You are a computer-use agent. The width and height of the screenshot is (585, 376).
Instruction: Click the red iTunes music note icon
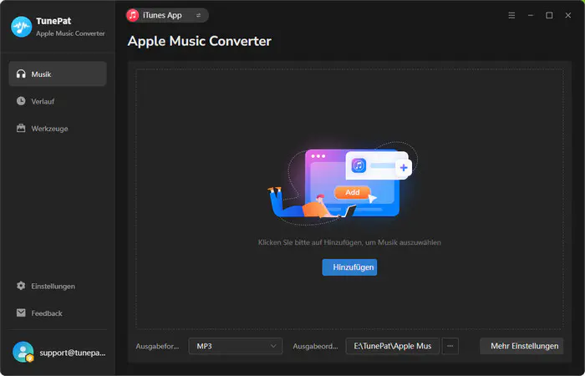[132, 15]
